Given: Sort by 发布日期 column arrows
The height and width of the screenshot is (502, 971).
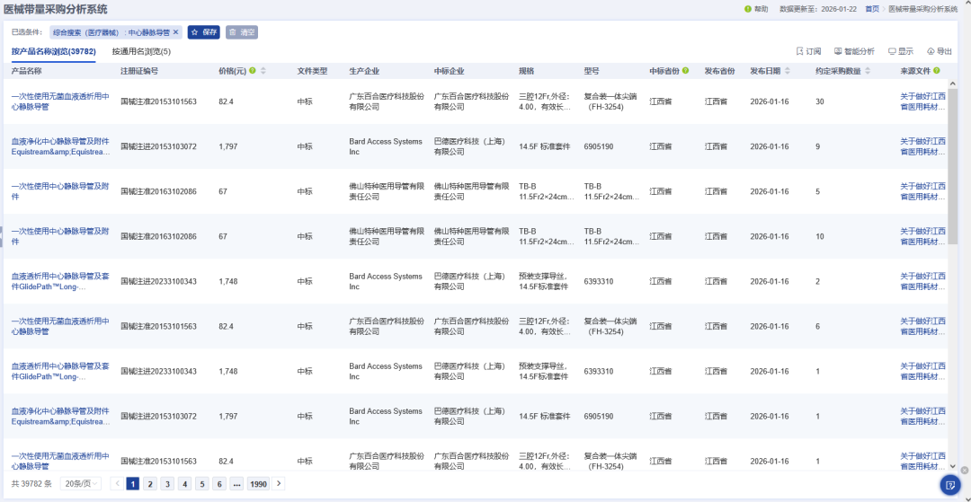Looking at the screenshot, I should [x=788, y=71].
